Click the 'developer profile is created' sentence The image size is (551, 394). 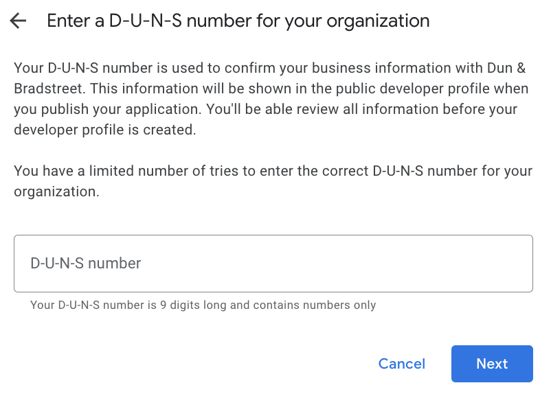[x=104, y=130]
